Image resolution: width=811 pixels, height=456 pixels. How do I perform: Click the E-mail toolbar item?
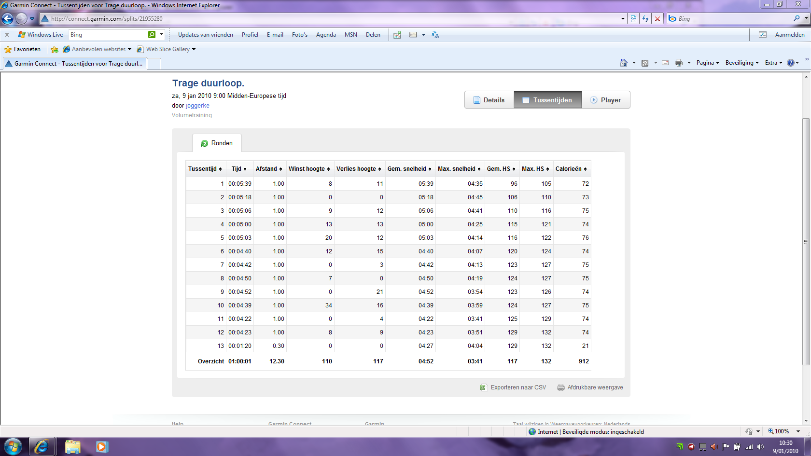(x=275, y=35)
